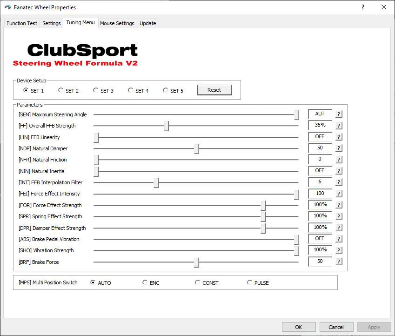Open help for Brake Pedal Vibration
The width and height of the screenshot is (395, 336).
pos(339,239)
